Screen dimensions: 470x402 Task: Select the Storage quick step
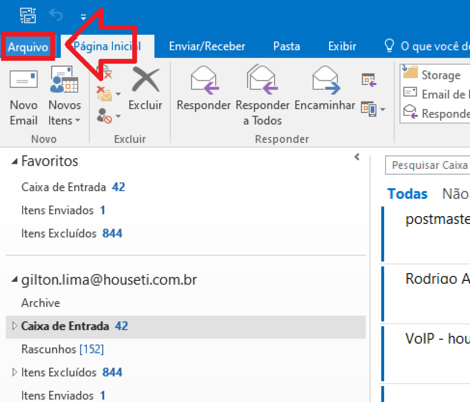[435, 74]
